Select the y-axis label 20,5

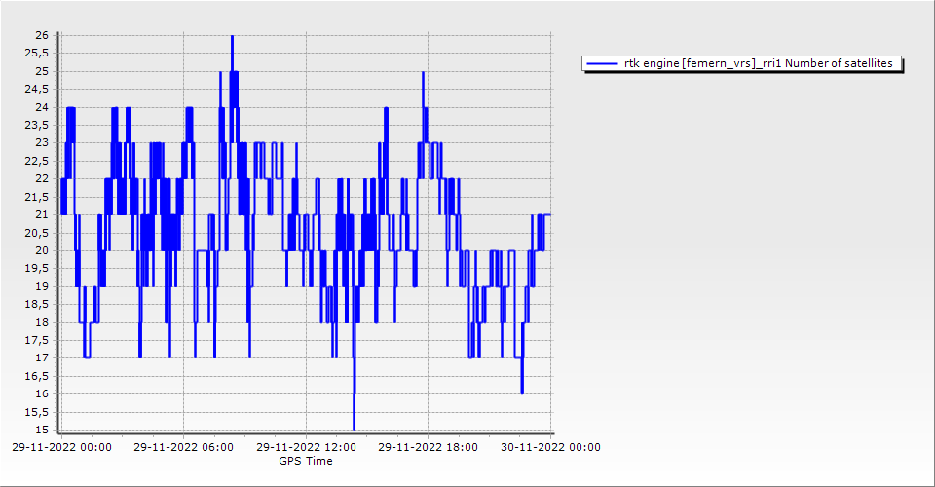coord(37,233)
